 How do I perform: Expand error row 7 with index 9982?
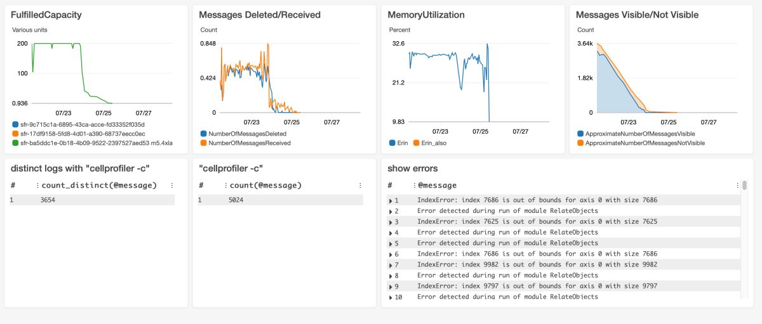coord(391,264)
